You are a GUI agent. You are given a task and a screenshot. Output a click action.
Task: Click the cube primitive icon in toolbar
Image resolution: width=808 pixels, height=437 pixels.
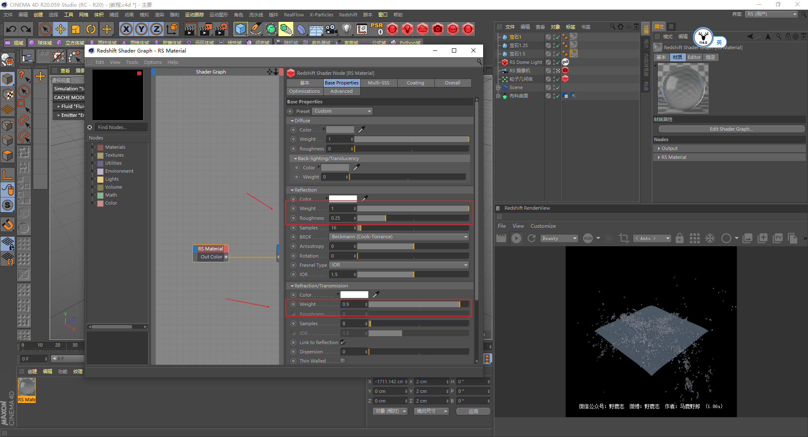[x=240, y=29]
